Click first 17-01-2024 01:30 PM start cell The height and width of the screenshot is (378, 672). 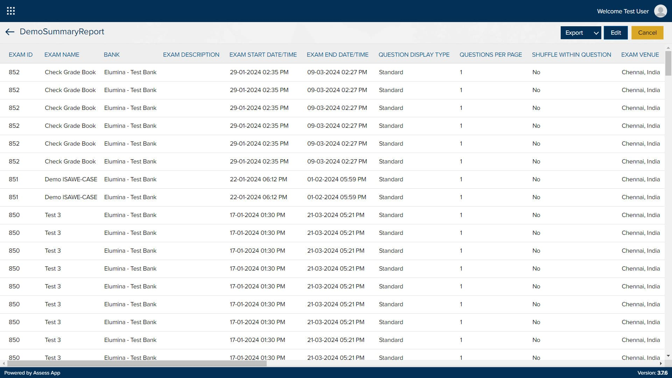[x=258, y=215]
